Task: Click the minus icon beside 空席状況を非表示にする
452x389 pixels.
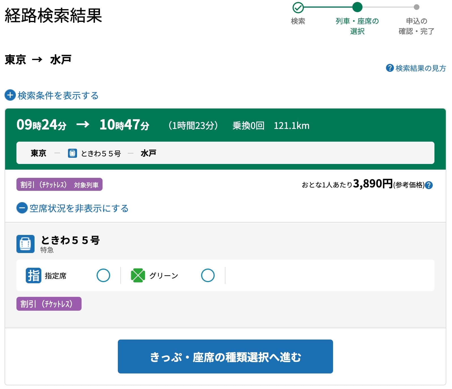Action: (x=22, y=208)
